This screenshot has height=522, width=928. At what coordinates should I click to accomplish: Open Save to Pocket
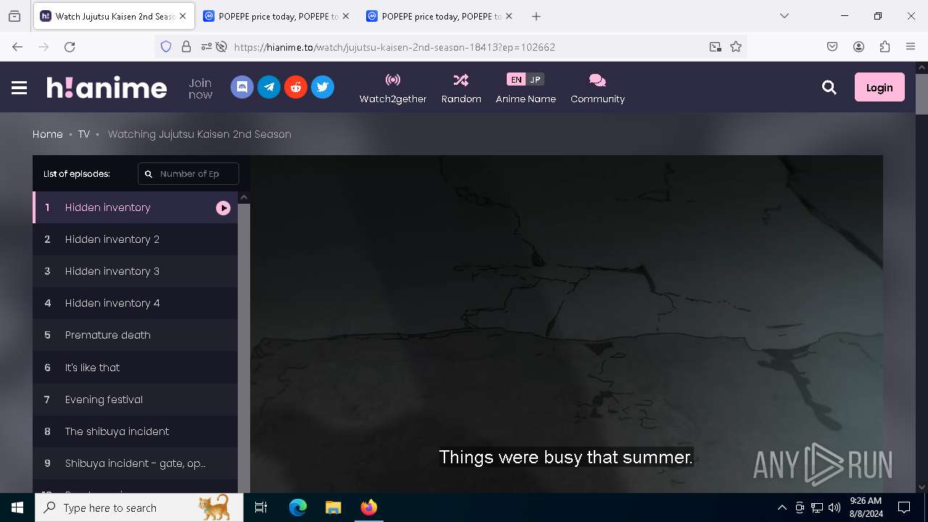[x=832, y=46]
